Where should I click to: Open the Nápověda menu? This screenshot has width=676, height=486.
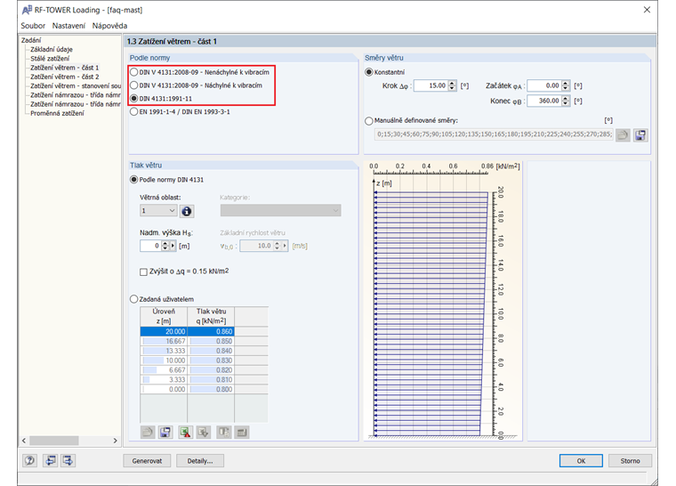tap(109, 26)
